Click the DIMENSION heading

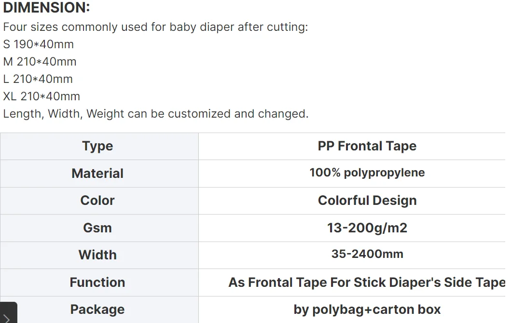(46, 8)
